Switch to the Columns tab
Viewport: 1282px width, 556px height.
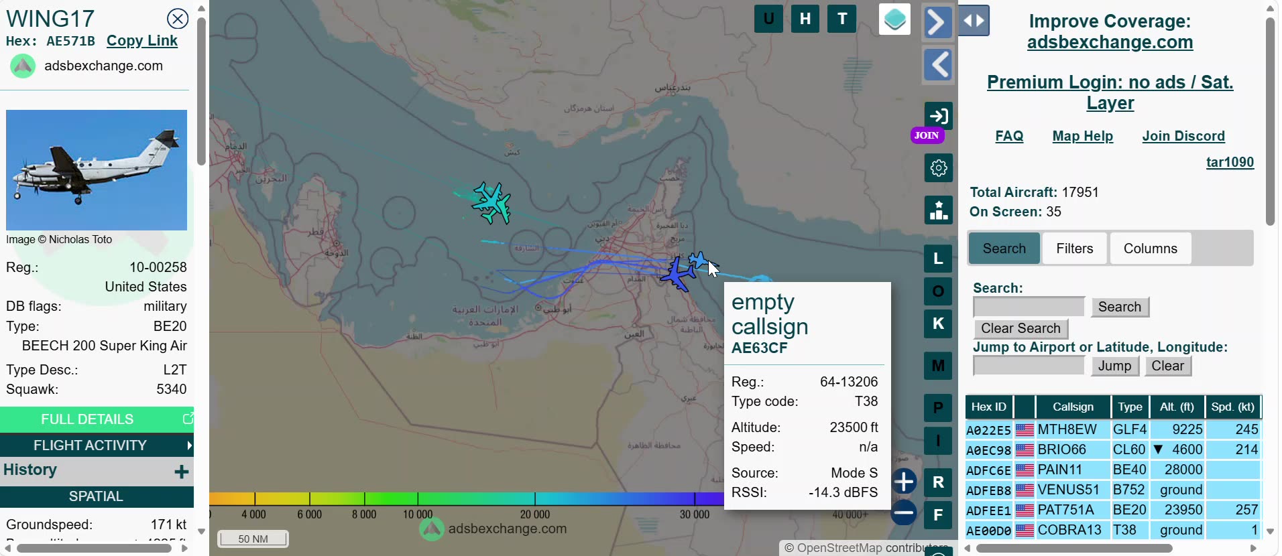pyautogui.click(x=1150, y=249)
